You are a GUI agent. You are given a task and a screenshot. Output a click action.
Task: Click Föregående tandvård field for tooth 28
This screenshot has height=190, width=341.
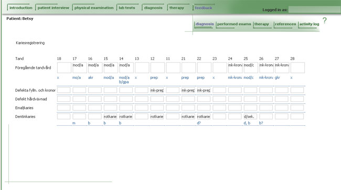297,67
